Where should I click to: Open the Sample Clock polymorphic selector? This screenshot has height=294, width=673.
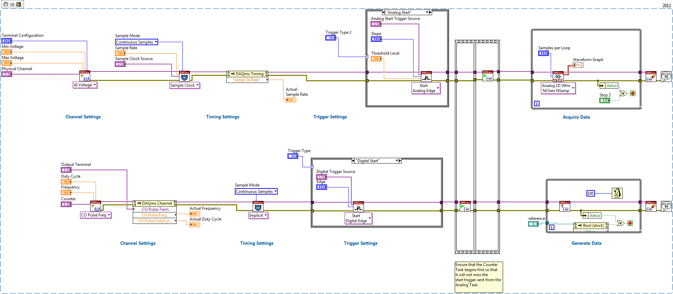185,85
